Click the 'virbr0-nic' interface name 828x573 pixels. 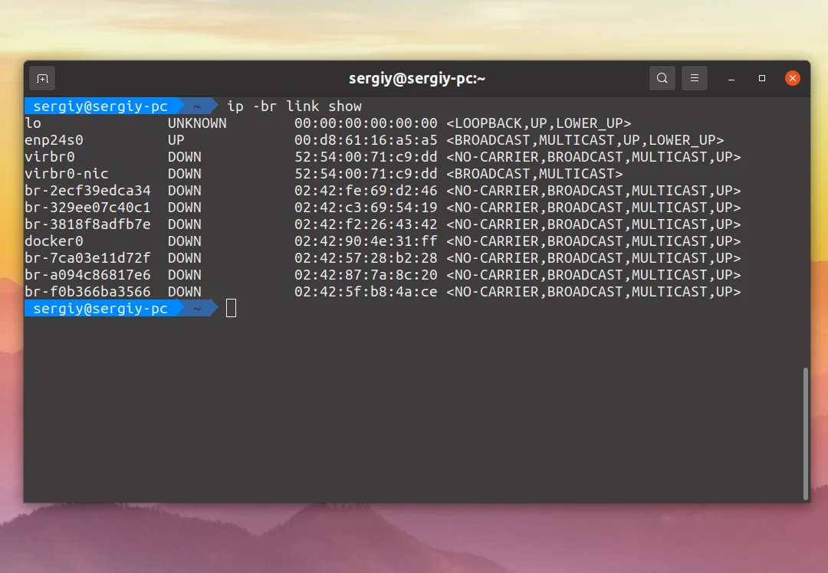pyautogui.click(x=67, y=174)
